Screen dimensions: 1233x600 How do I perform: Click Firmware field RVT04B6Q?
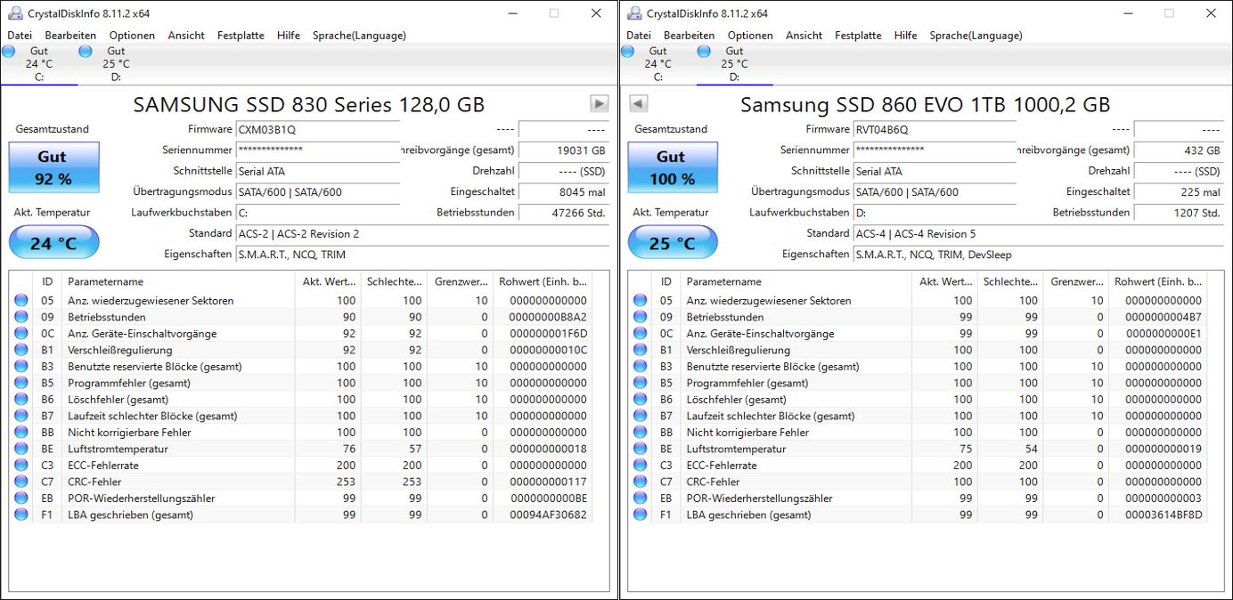(935, 130)
